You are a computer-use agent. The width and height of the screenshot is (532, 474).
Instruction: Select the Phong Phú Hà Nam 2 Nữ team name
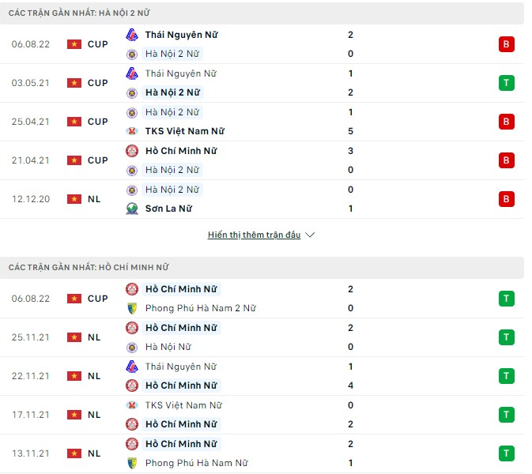click(x=200, y=308)
